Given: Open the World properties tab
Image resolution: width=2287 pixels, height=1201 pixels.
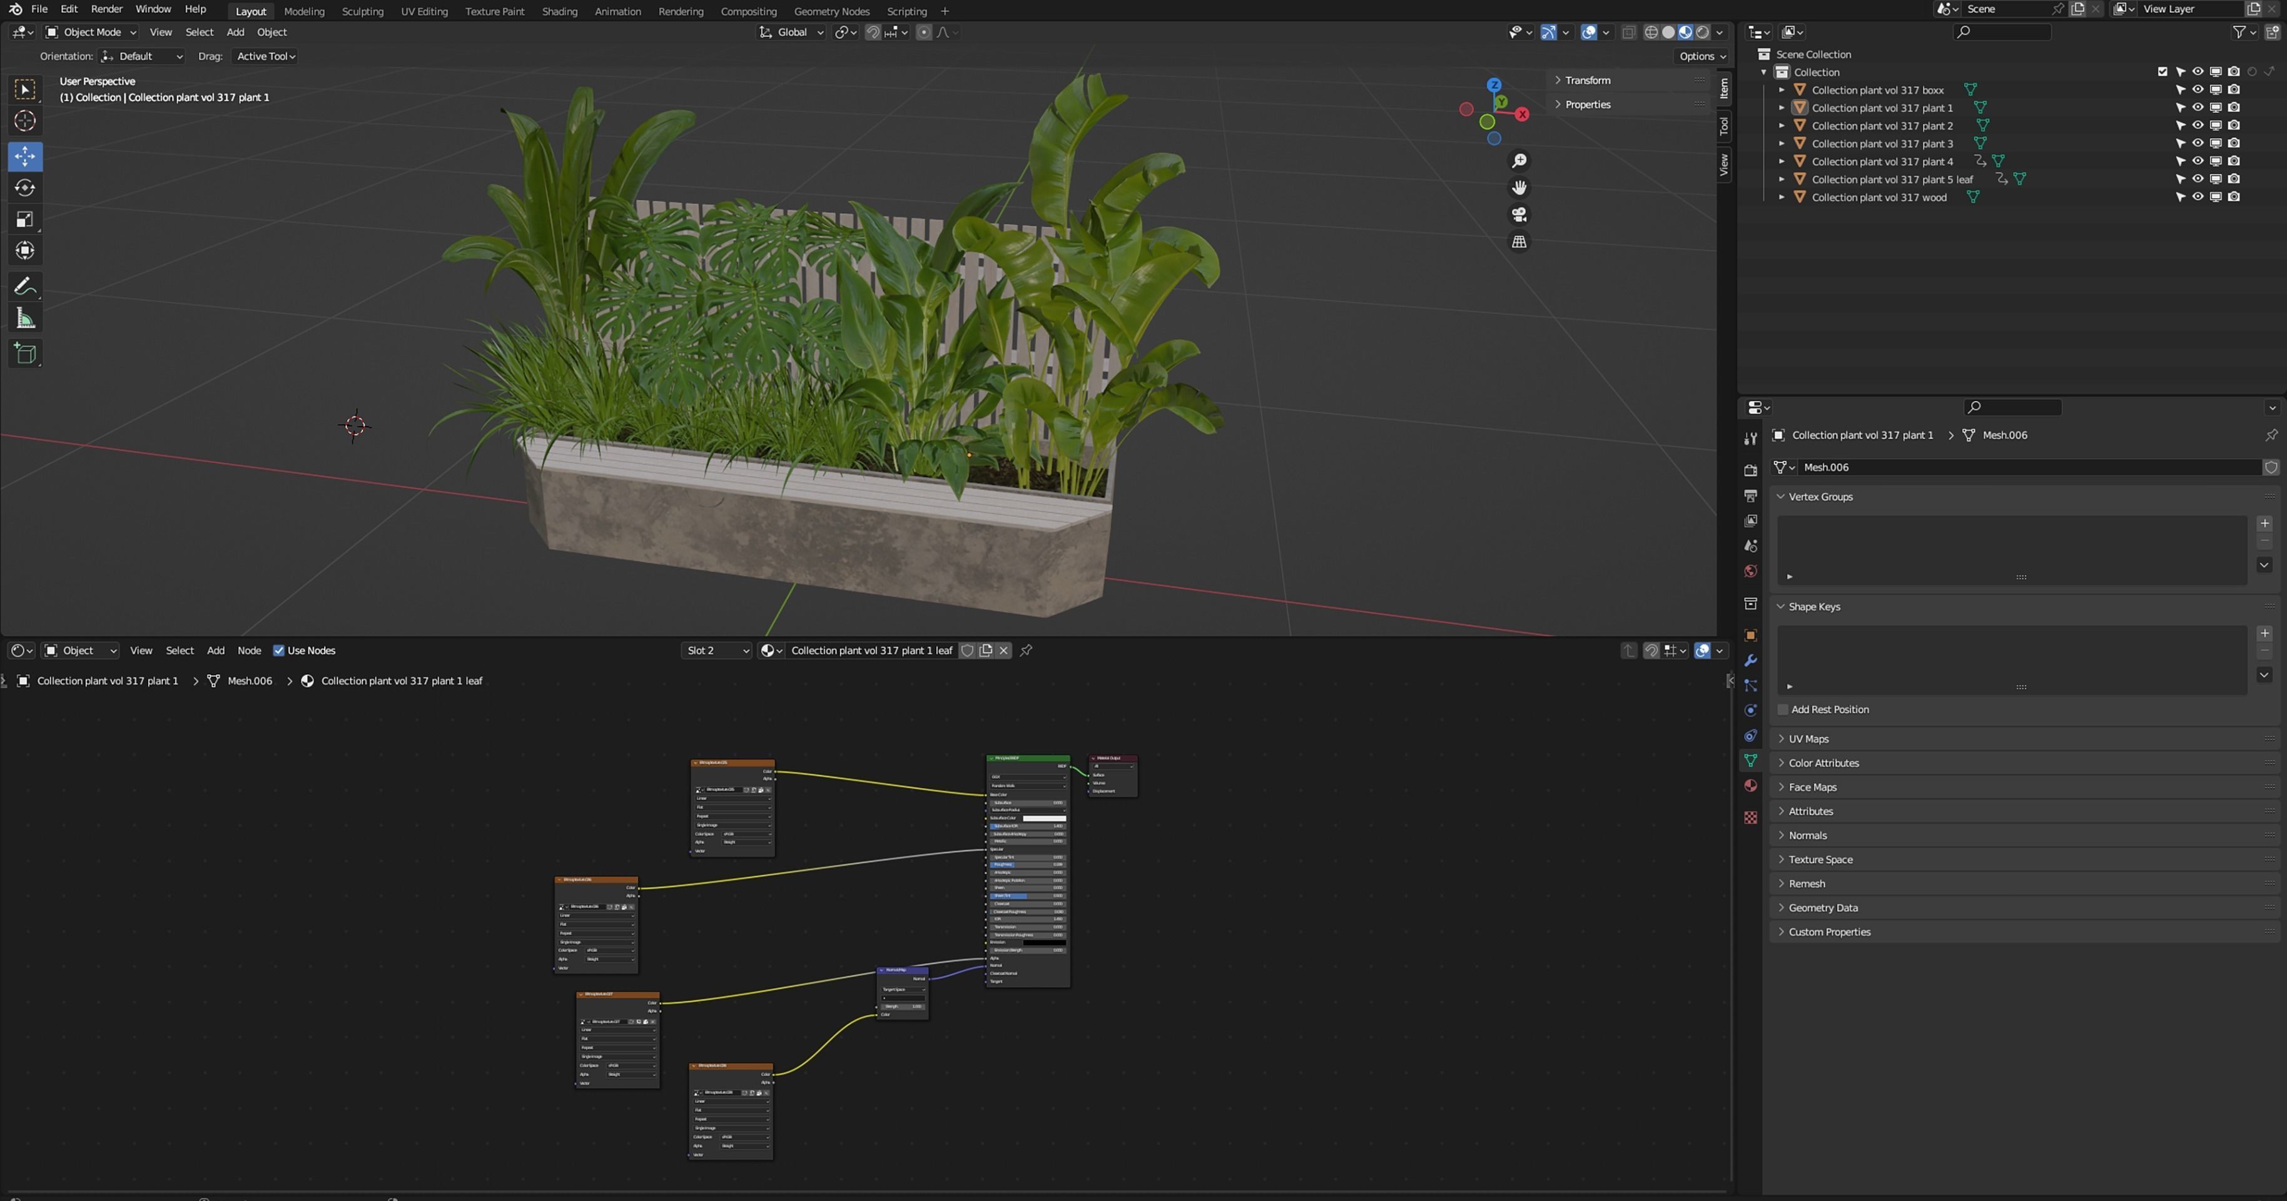Looking at the screenshot, I should coord(1750,570).
